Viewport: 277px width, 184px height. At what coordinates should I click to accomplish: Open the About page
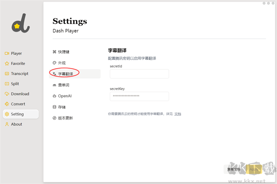pos(21,125)
